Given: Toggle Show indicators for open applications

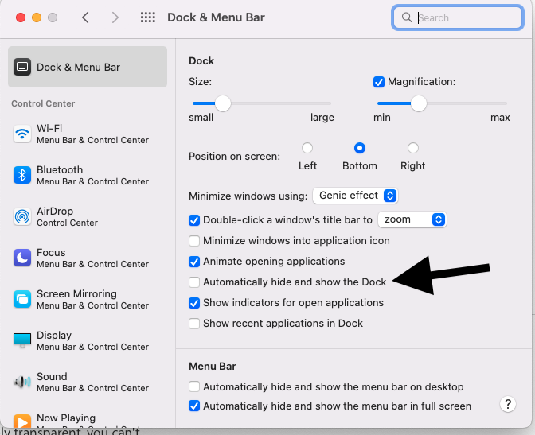Looking at the screenshot, I should (x=194, y=303).
